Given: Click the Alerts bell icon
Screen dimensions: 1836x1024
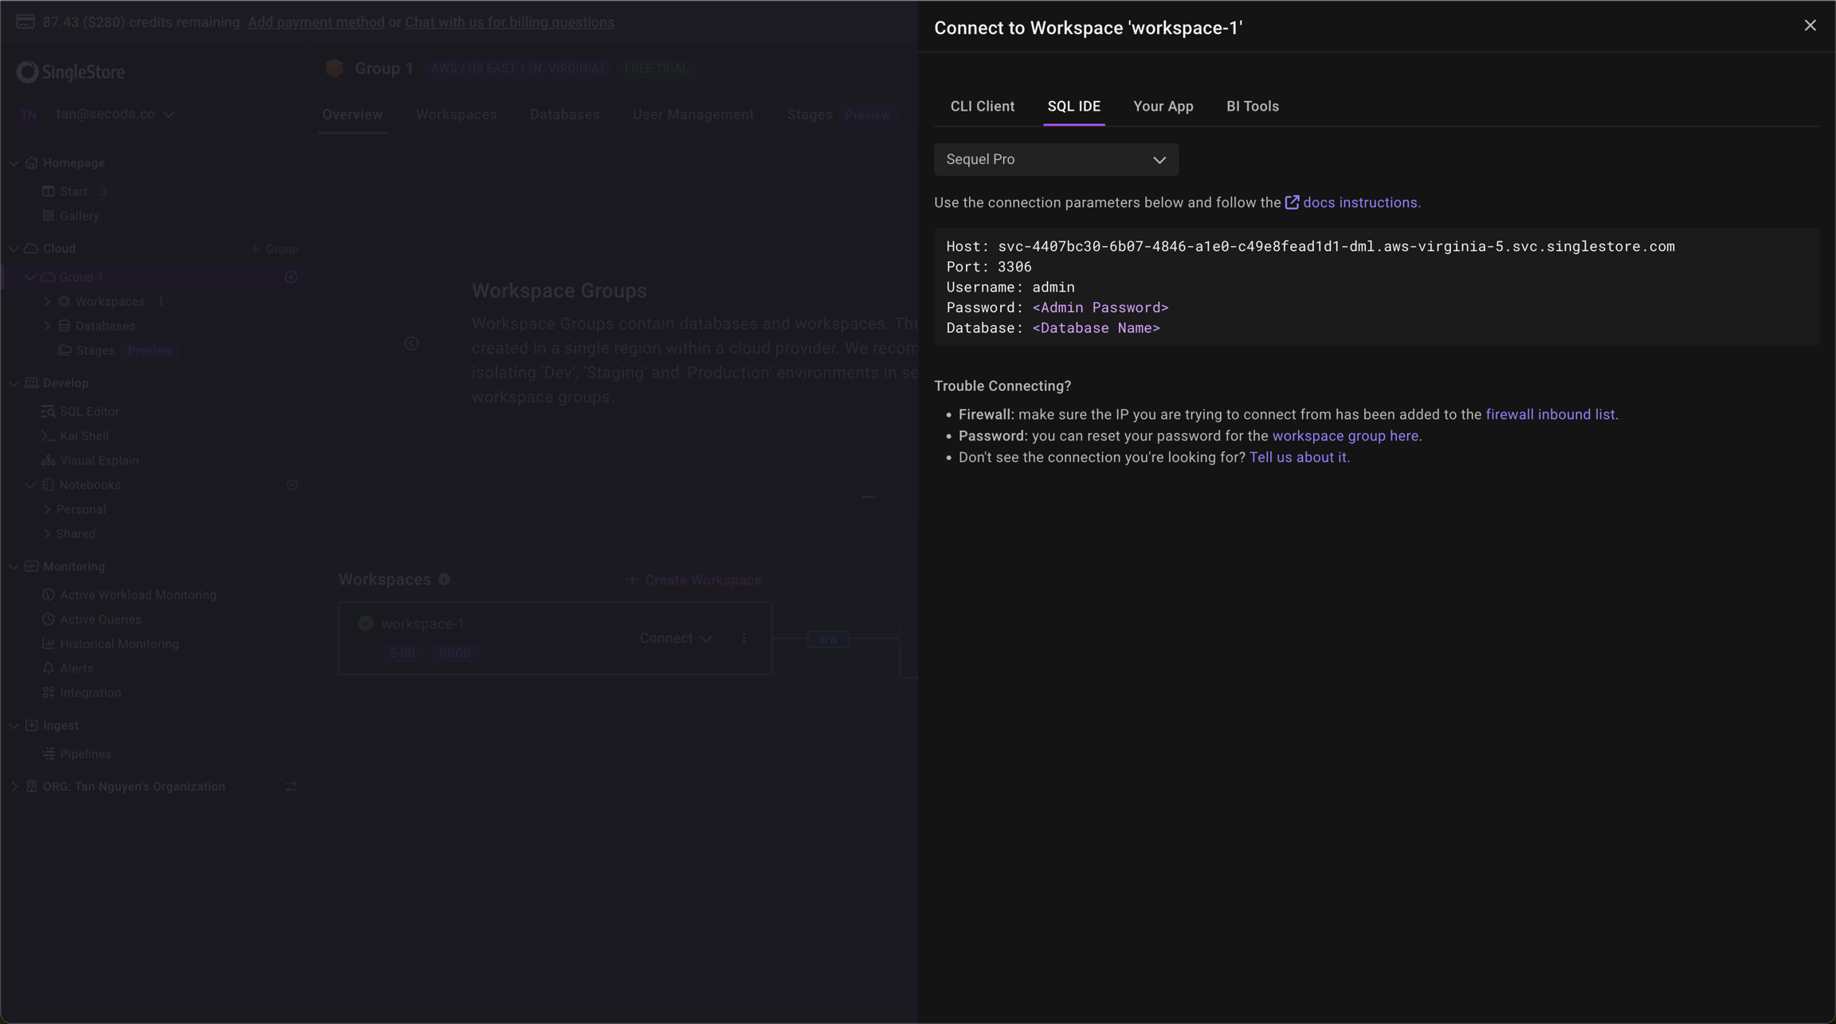Looking at the screenshot, I should pos(49,668).
